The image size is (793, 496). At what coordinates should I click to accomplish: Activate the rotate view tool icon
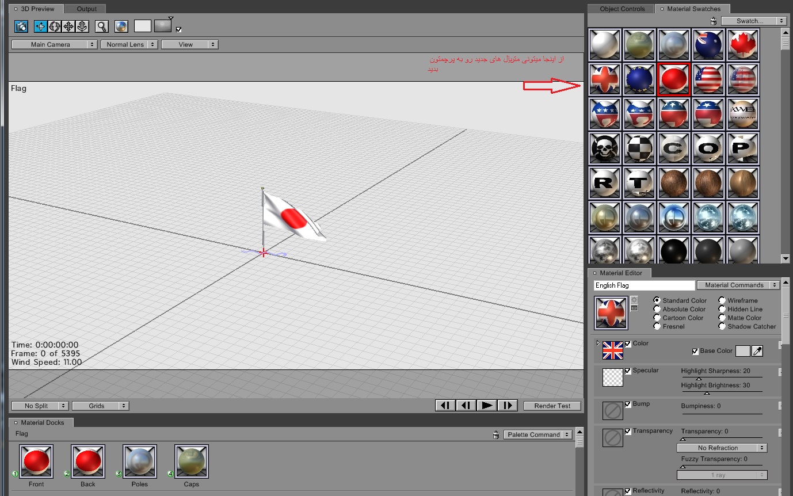[55, 26]
